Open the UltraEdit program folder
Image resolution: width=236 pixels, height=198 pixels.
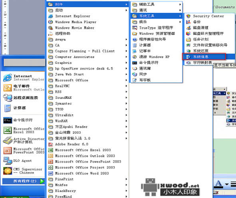(x=87, y=115)
